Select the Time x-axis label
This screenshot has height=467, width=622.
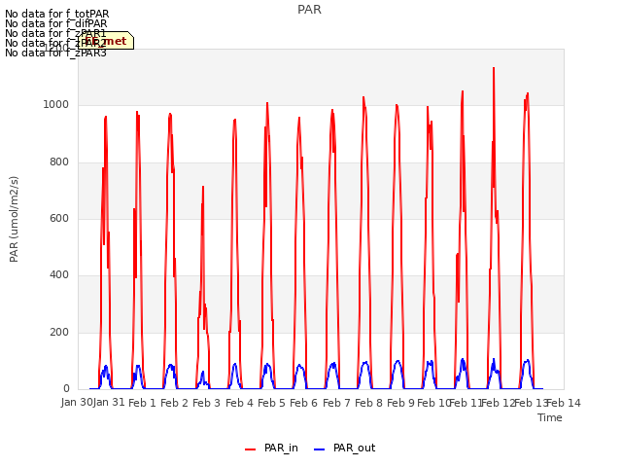pos(550,417)
